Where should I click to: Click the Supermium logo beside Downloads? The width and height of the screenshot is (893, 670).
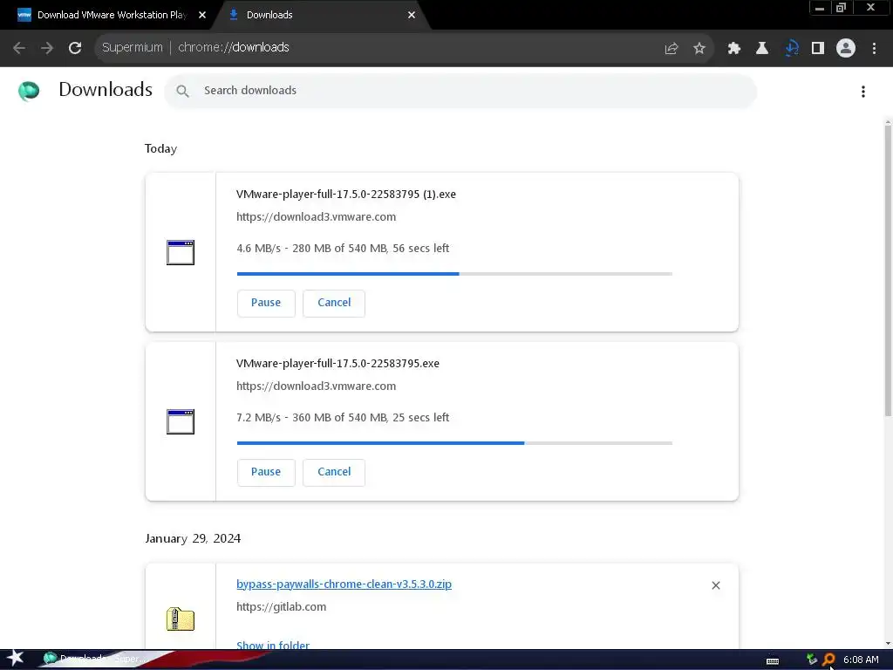tap(29, 91)
